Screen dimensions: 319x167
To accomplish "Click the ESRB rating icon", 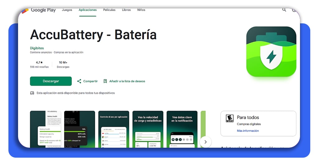I will click(x=230, y=118).
